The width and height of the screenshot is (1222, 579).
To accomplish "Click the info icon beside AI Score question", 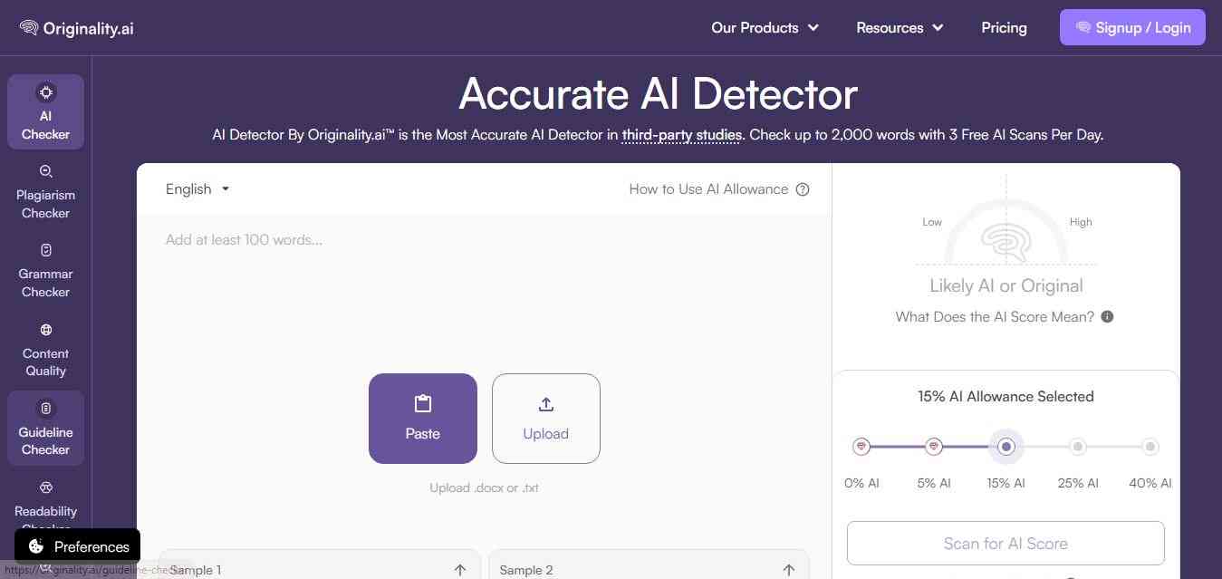I will click(1107, 317).
